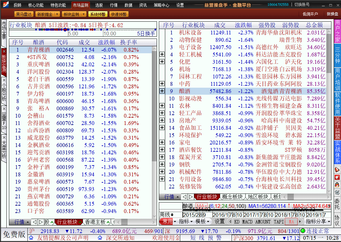341x242 pixels.
Task: Click the 切换账号 link
Action: click(302, 4)
